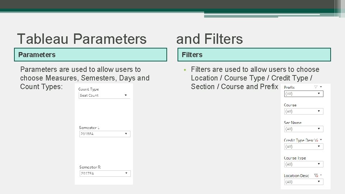Open the Course filter dropdown
The image size is (345, 194).
point(304,111)
